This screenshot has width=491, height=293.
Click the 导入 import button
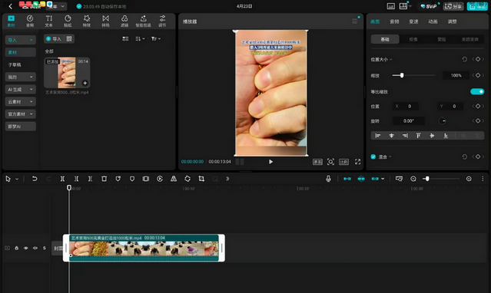click(54, 38)
